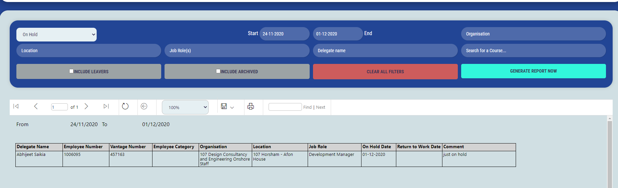
Task: Focus the Search for a Course field
Action: click(x=533, y=51)
